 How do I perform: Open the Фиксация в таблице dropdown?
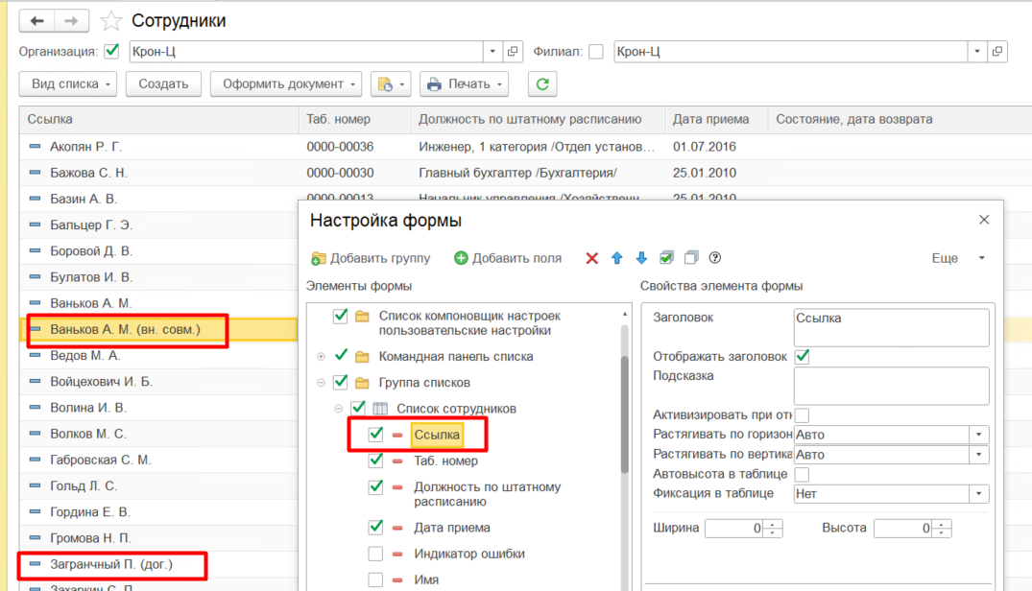click(x=979, y=494)
